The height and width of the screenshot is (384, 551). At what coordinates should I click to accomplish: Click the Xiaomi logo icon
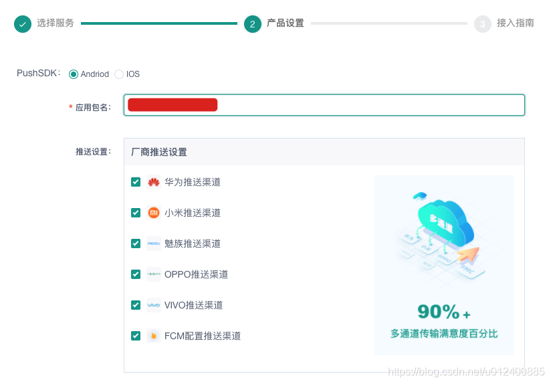pos(154,213)
